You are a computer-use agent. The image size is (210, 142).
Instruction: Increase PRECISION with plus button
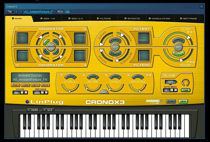46,92
